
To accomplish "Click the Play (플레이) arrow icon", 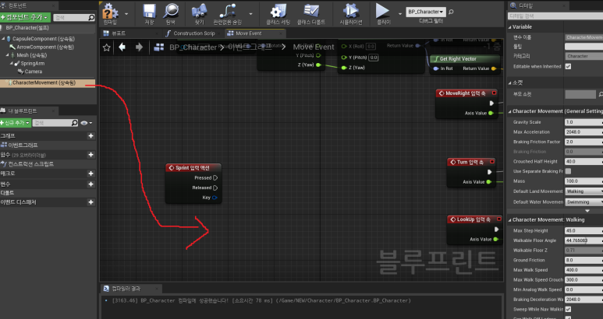I will pyautogui.click(x=382, y=11).
